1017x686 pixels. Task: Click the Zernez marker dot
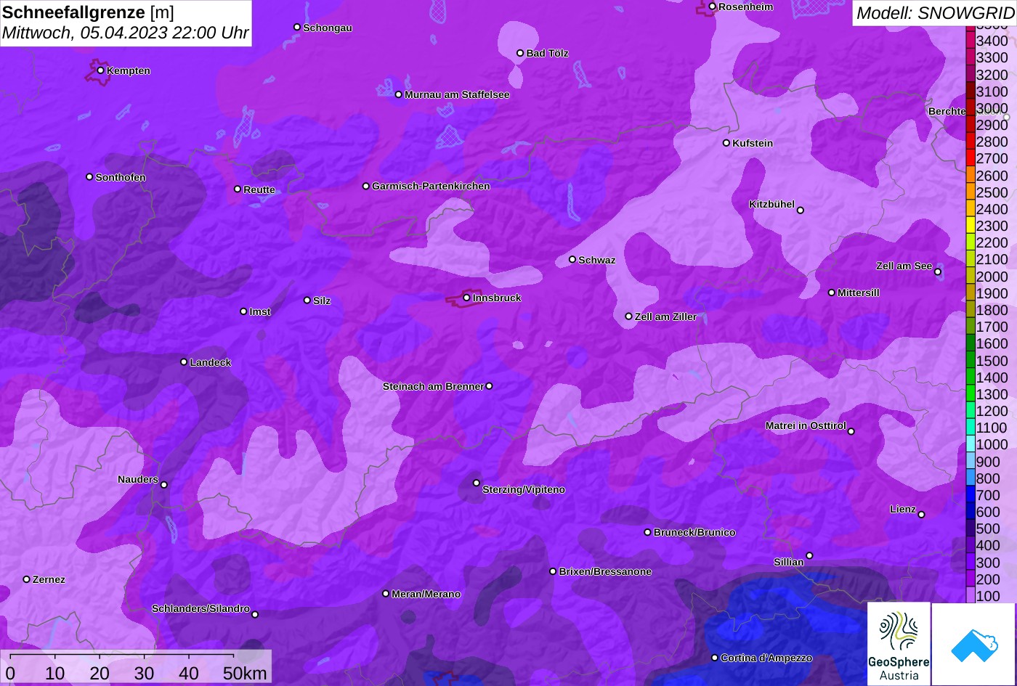click(26, 579)
